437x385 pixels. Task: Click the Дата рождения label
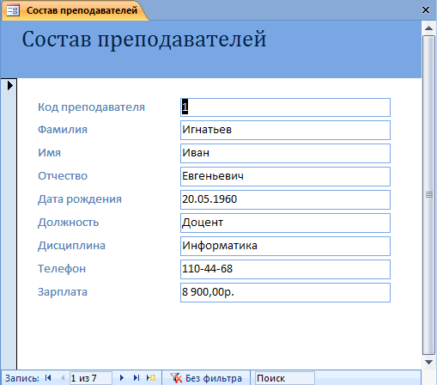pyautogui.click(x=80, y=199)
